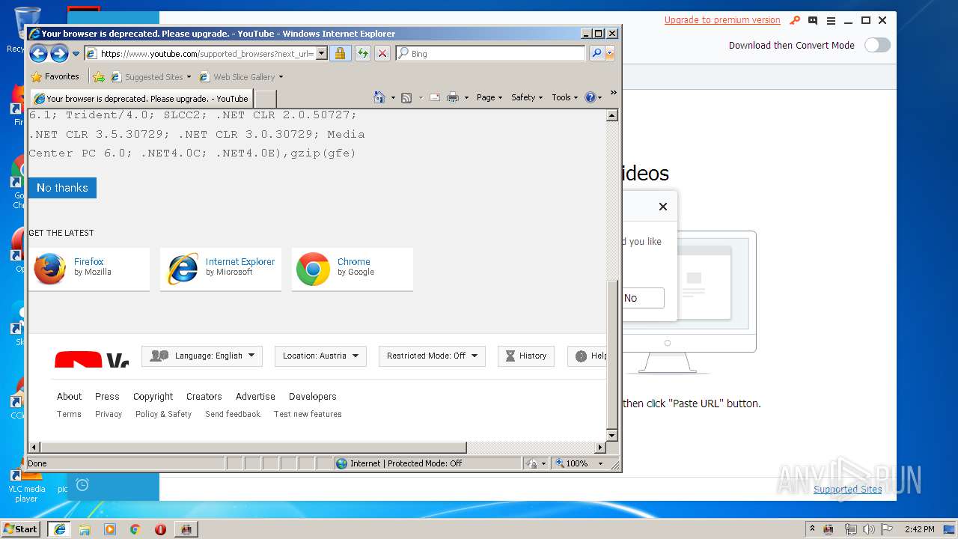The height and width of the screenshot is (539, 958).
Task: Add to Favorites bar icon
Action: (98, 76)
